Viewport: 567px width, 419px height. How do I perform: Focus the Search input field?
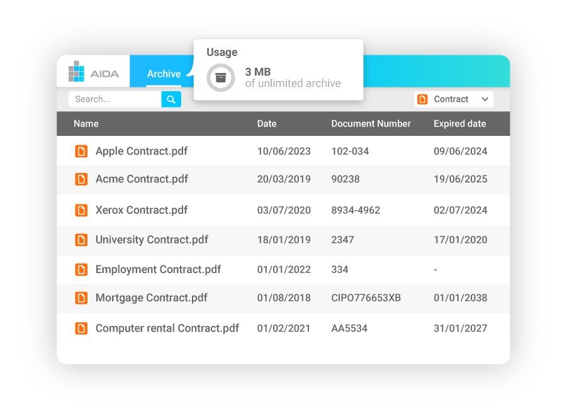tap(115, 99)
